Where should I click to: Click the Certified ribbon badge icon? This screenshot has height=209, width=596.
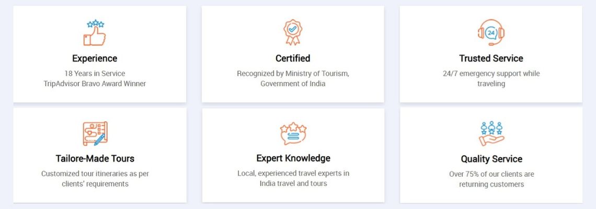point(293,33)
